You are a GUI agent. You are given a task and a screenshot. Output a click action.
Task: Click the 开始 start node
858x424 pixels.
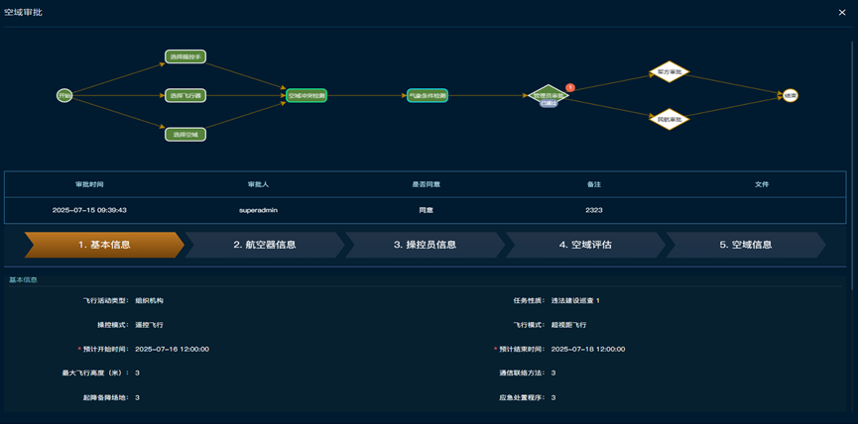click(x=64, y=96)
